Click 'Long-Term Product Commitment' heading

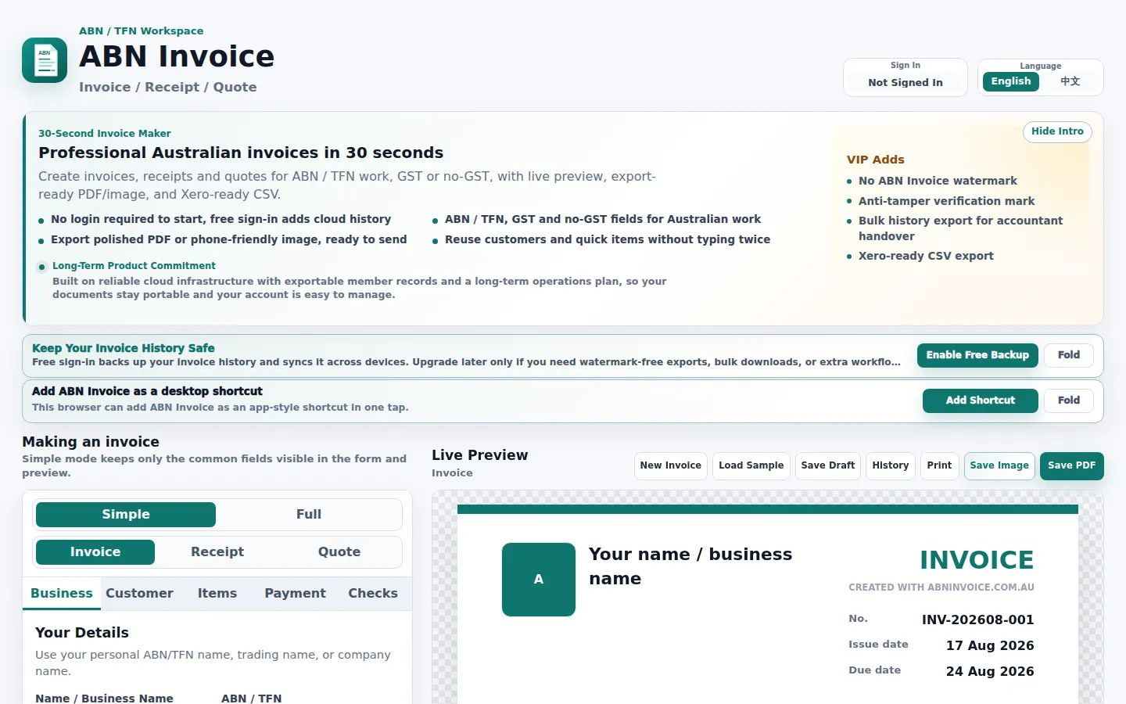click(134, 266)
